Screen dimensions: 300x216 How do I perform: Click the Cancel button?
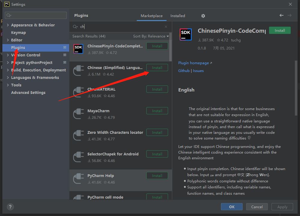(257, 207)
